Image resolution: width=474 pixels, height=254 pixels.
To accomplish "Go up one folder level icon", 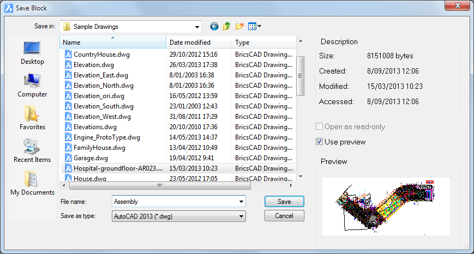I will click(226, 26).
